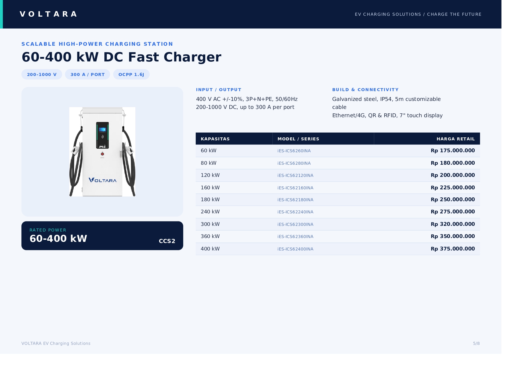Click price Rp 250.000.000
The width and height of the screenshot is (522, 368).
[x=453, y=199]
